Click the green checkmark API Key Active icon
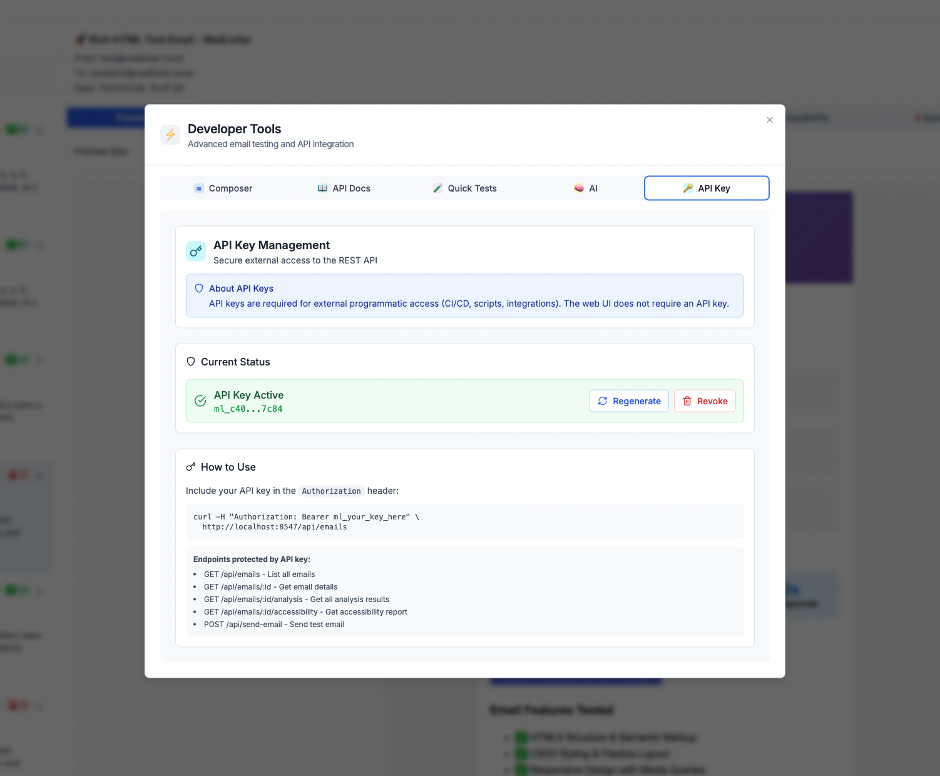The image size is (940, 776). coord(200,401)
